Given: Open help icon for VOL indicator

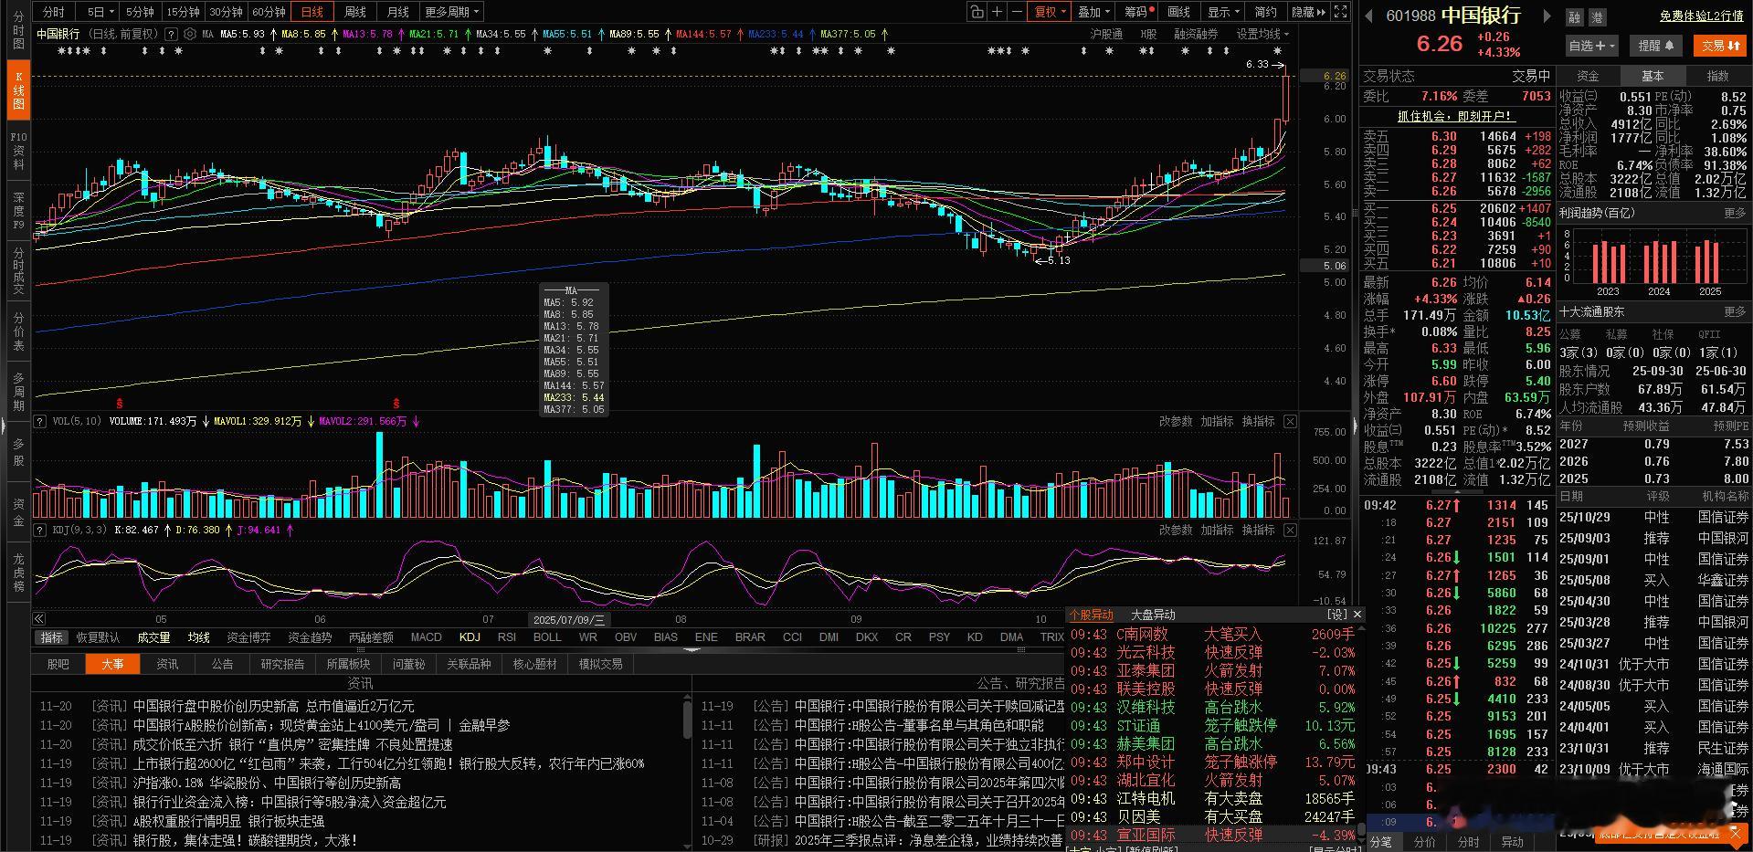Looking at the screenshot, I should click(40, 421).
